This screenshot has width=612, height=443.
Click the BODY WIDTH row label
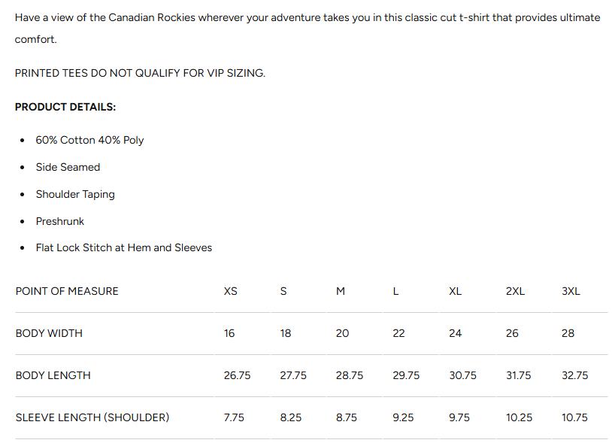(x=49, y=333)
